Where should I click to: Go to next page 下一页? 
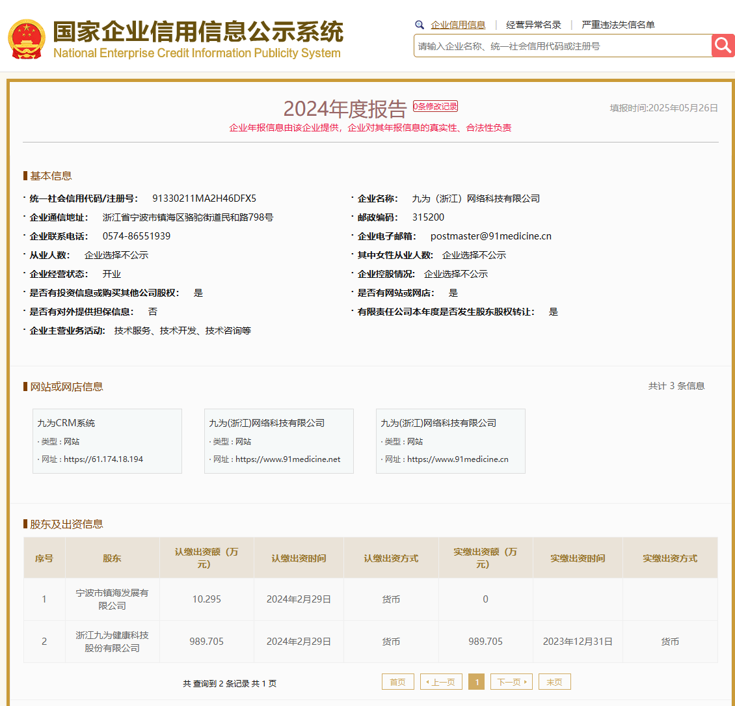click(511, 682)
